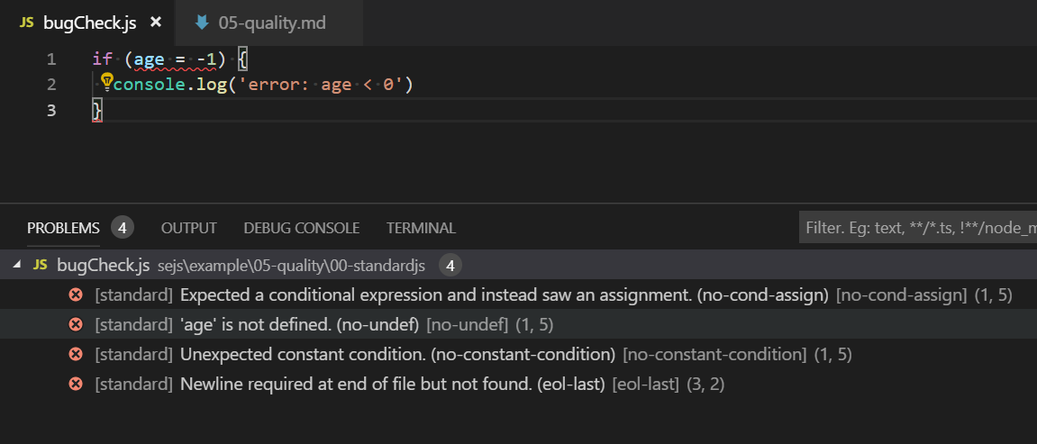
Task: Click error icon for eol-last problem
Action: (x=77, y=384)
